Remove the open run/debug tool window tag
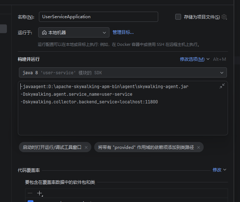Viewport: 240px width, 202px height. (86, 147)
